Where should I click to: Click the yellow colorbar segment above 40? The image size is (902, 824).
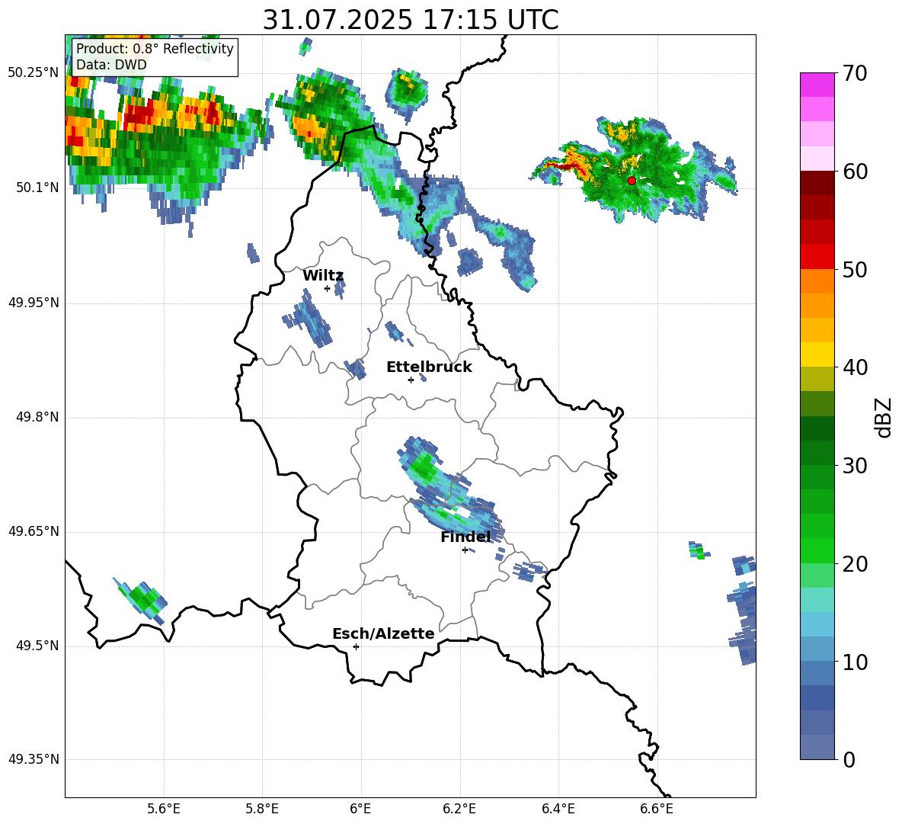[817, 354]
